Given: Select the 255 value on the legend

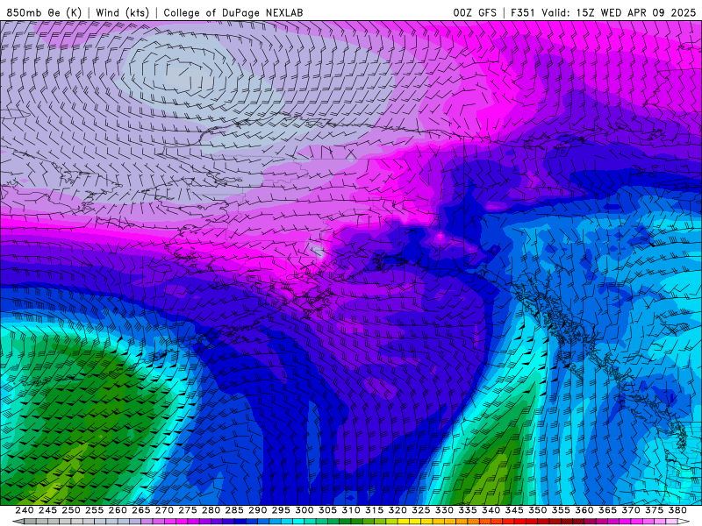Looking at the screenshot, I should 95,510.
